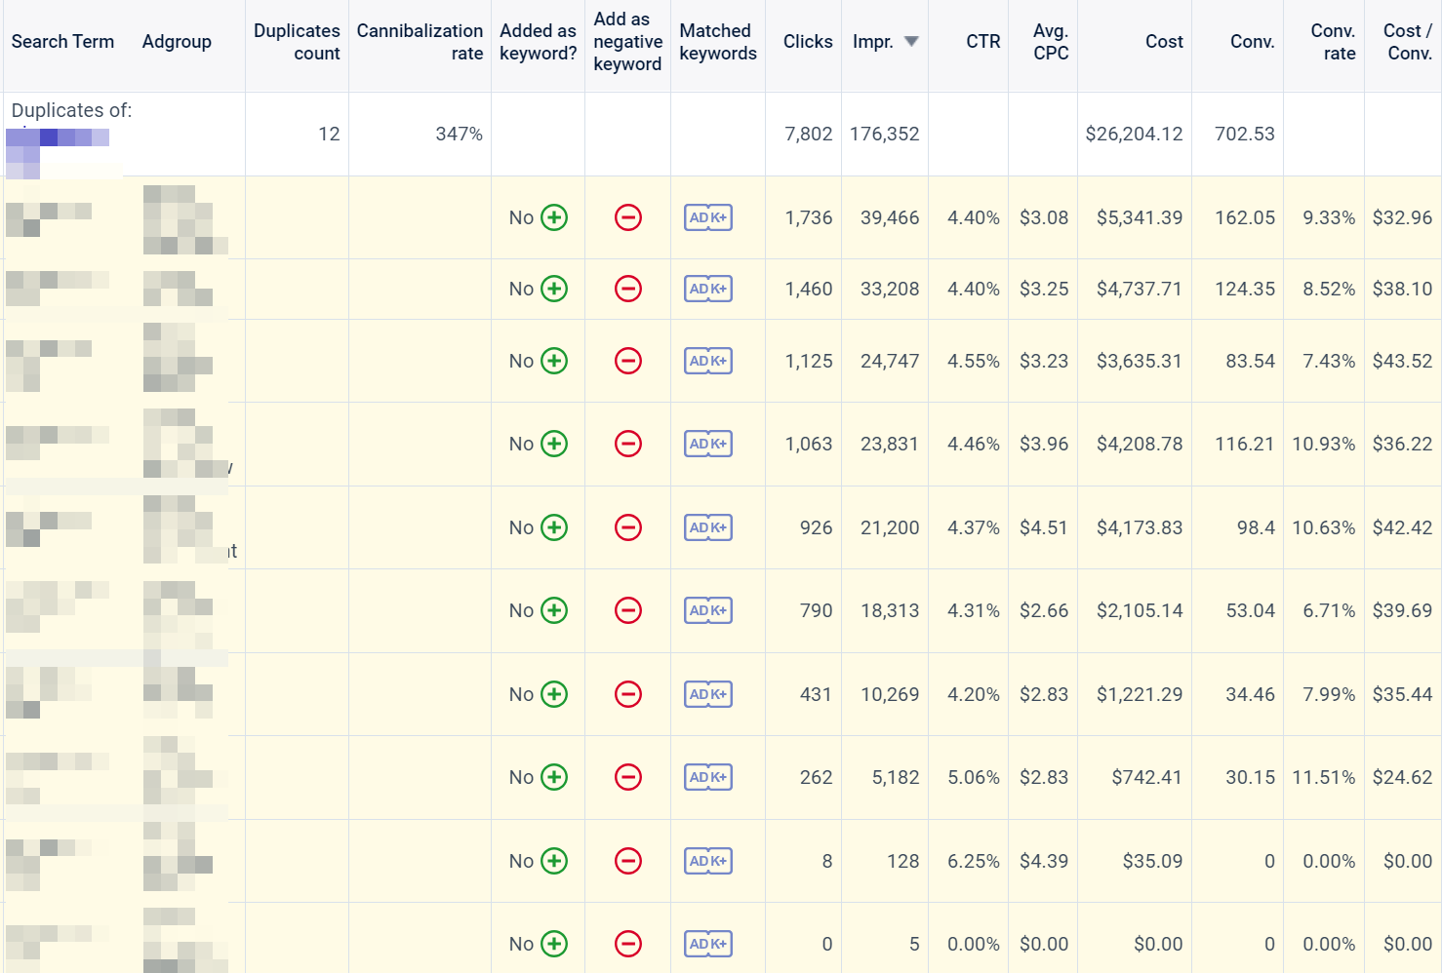Open AD K+ badge on row with 431 clicks
This screenshot has height=973, width=1442.
pos(708,694)
